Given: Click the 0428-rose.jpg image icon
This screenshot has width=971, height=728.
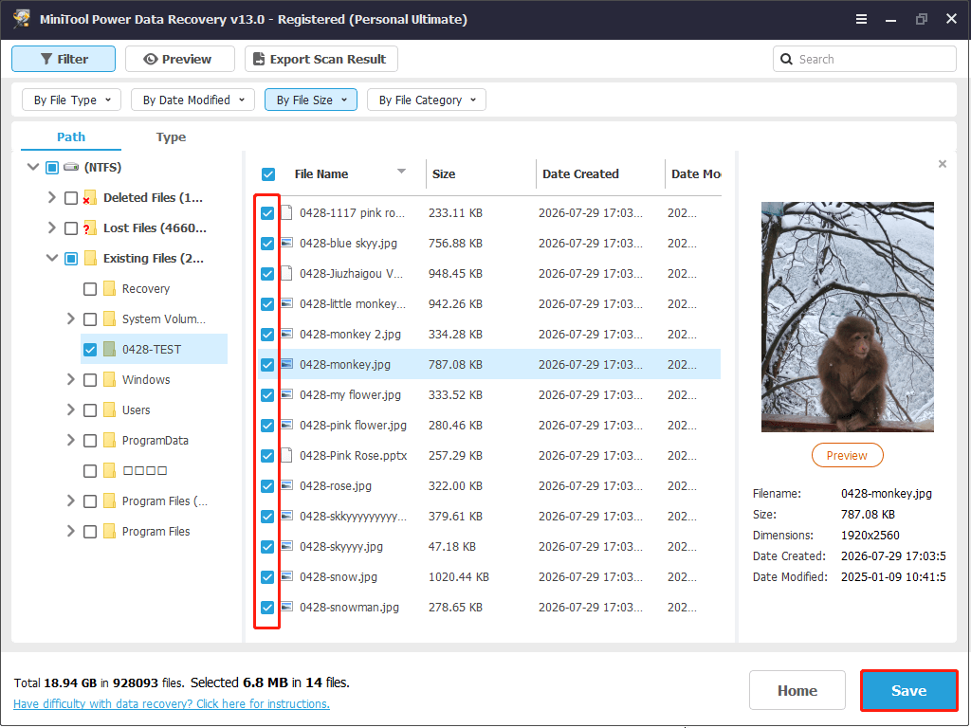Looking at the screenshot, I should pyautogui.click(x=286, y=485).
